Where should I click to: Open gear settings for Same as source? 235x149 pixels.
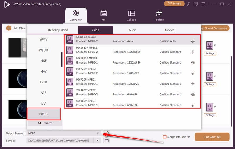pyautogui.click(x=193, y=41)
